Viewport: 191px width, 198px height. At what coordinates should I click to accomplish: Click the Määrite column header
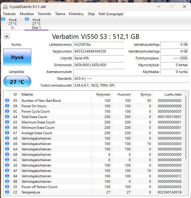click(x=55, y=94)
